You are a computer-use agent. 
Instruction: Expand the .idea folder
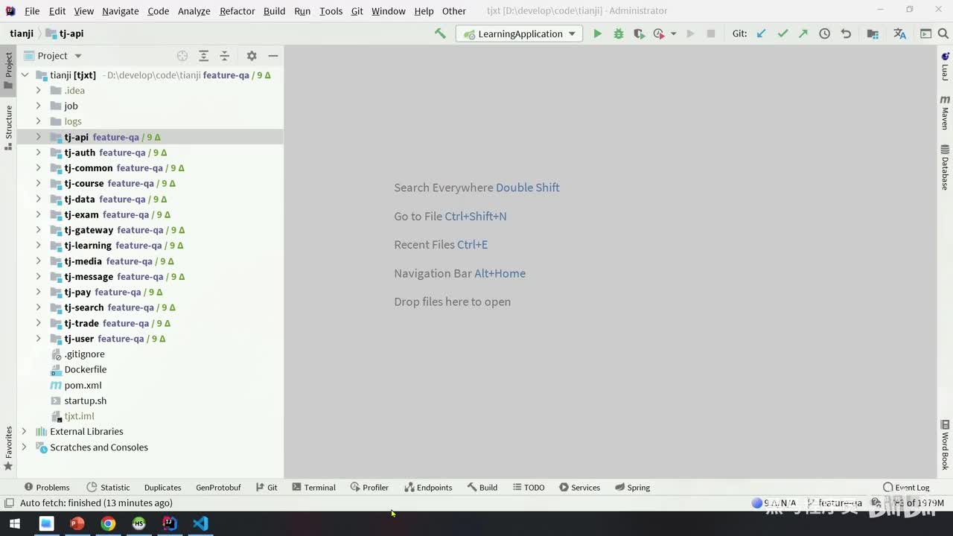pyautogui.click(x=38, y=91)
